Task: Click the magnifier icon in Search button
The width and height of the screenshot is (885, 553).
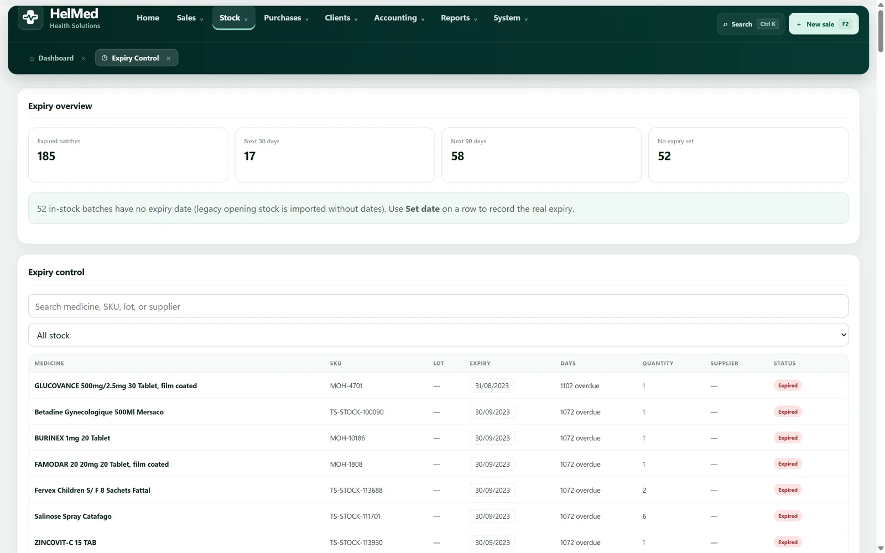Action: point(725,24)
